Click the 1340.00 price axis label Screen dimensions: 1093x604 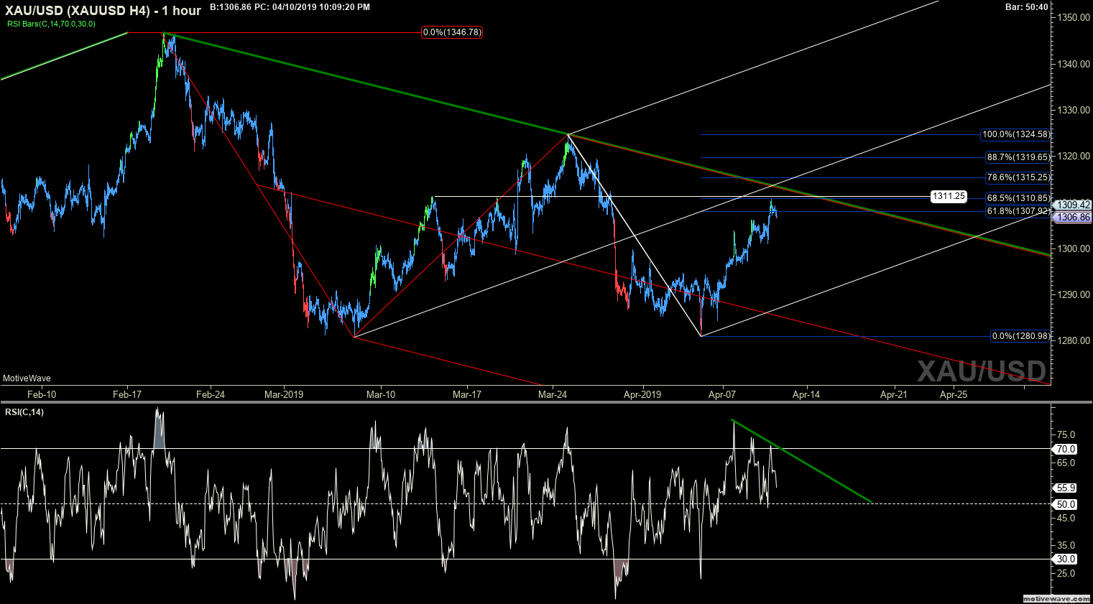(1074, 64)
